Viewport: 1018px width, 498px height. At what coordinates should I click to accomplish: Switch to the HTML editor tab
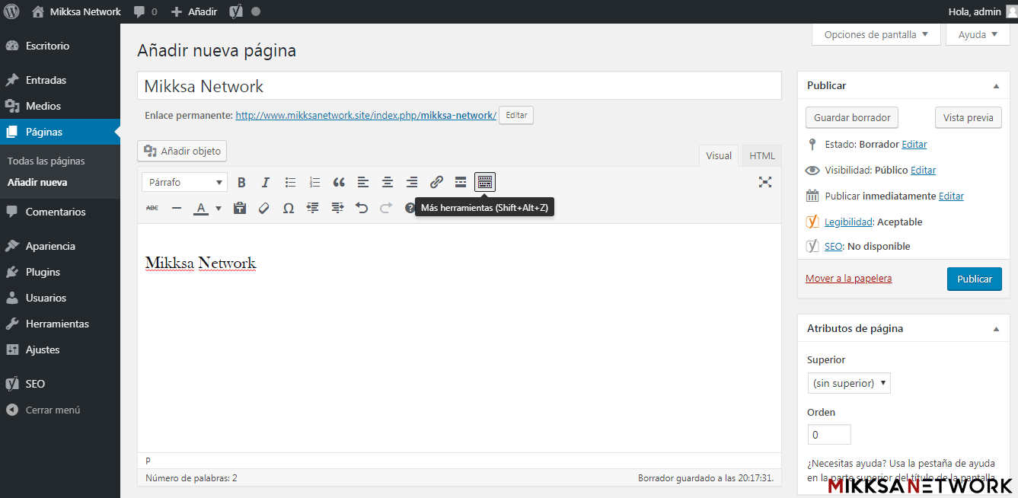[761, 155]
